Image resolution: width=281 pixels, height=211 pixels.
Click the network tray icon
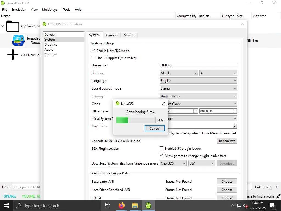[x=239, y=206]
